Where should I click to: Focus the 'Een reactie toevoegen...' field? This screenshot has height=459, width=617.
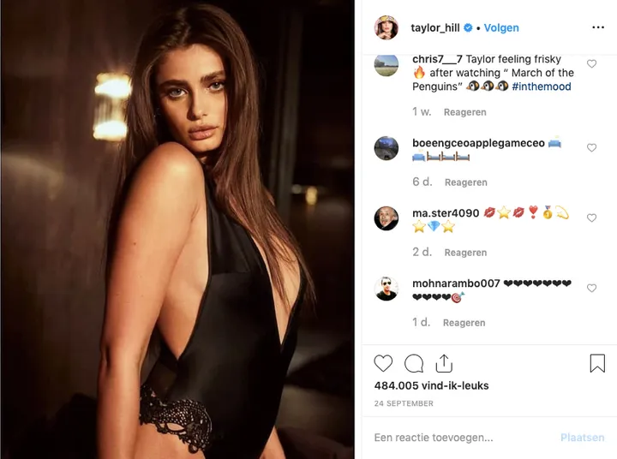pos(463,438)
